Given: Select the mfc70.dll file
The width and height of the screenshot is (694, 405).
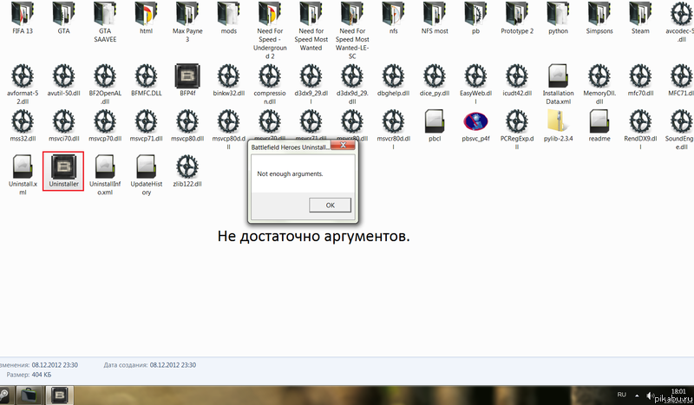Looking at the screenshot, I should (x=640, y=80).
